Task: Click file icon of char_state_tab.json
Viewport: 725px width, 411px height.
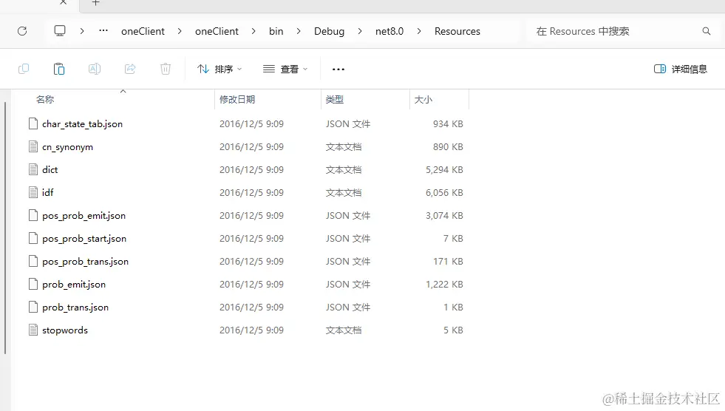Action: point(33,123)
